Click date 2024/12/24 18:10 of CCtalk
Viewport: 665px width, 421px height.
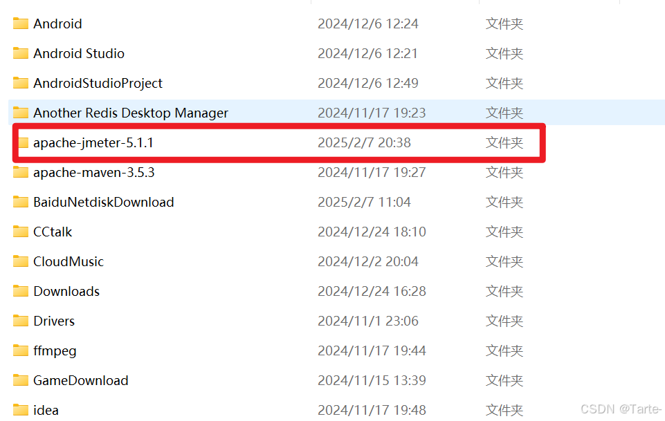pyautogui.click(x=372, y=232)
